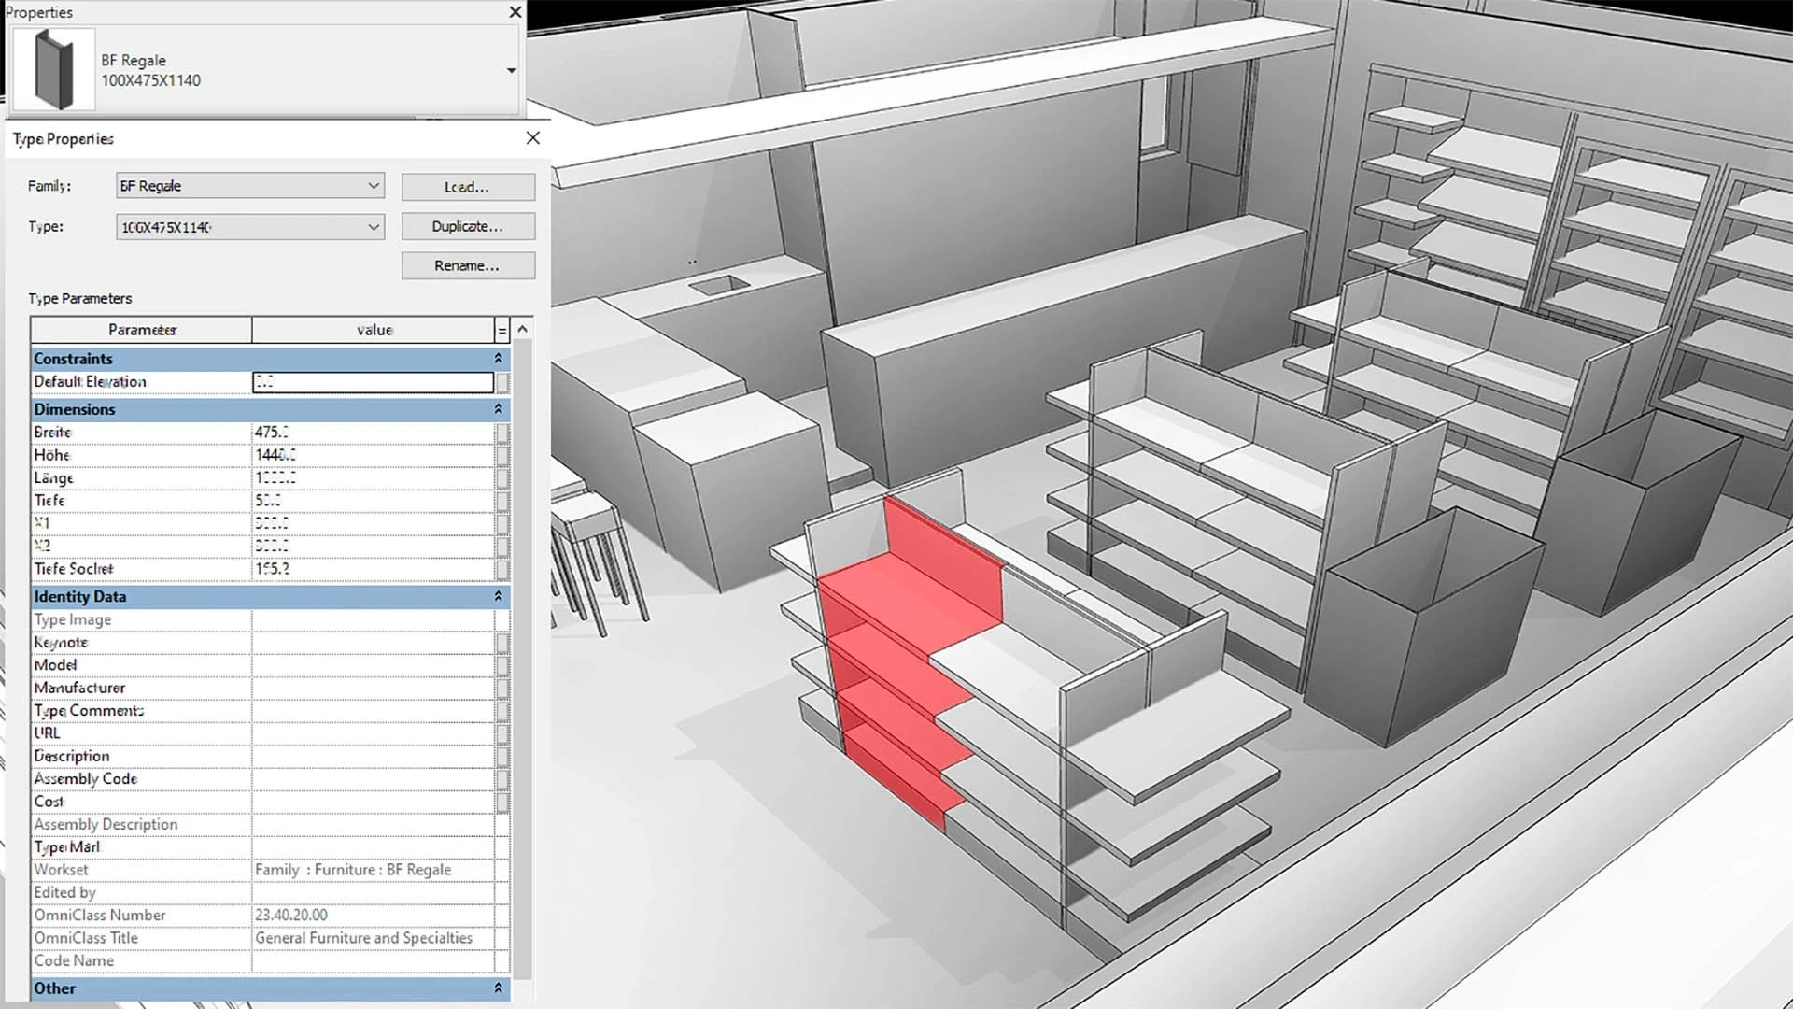
Task: Click the Duplicate button
Action: (x=467, y=226)
